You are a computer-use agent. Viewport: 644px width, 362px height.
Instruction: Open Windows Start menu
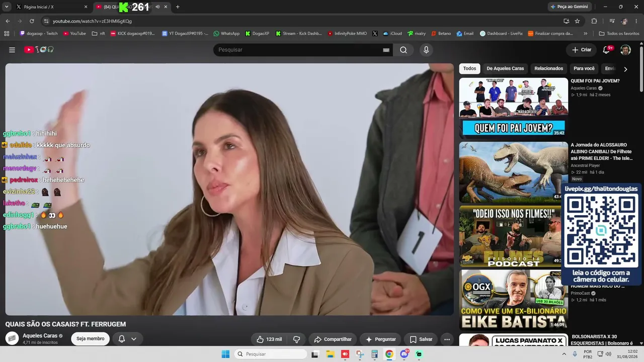click(225, 354)
